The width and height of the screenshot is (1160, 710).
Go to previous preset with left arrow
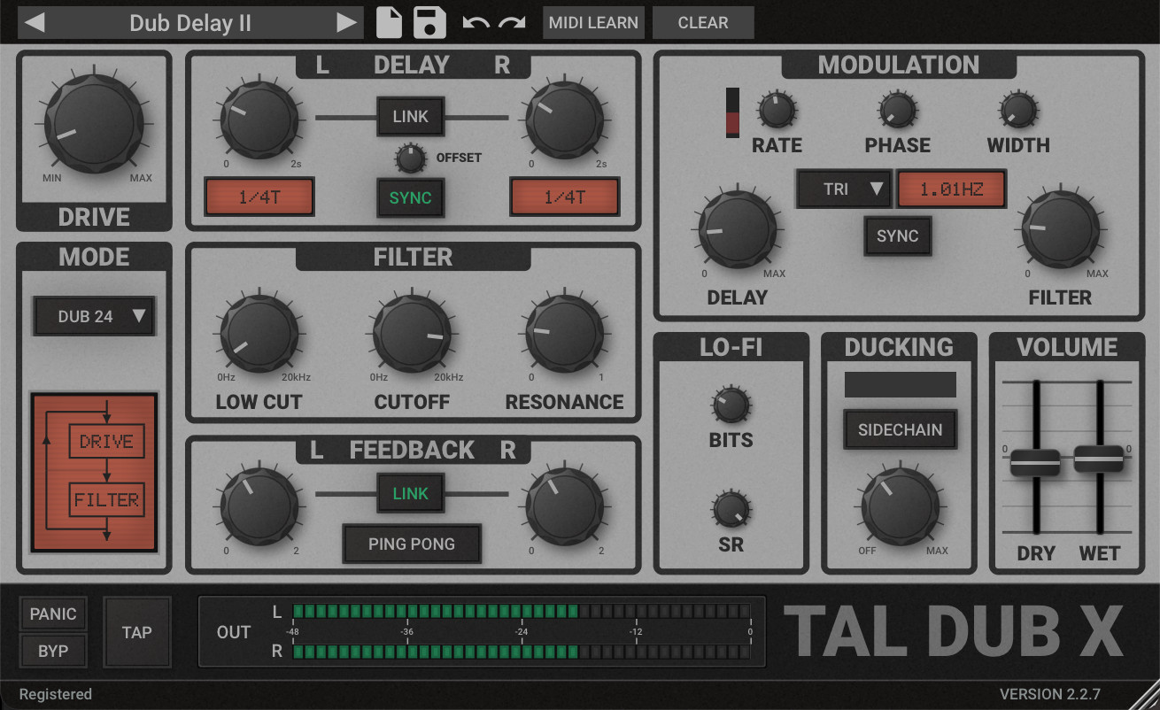click(34, 23)
